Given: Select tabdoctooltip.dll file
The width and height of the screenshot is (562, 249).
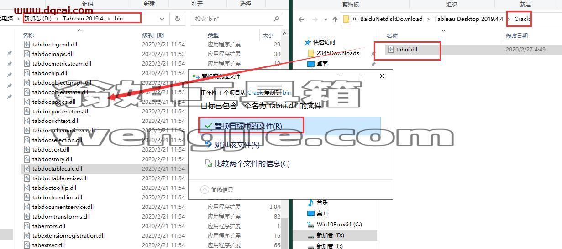Looking at the screenshot, I should click(54, 188).
